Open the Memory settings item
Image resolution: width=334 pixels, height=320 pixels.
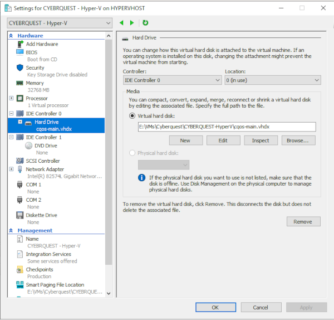click(35, 83)
